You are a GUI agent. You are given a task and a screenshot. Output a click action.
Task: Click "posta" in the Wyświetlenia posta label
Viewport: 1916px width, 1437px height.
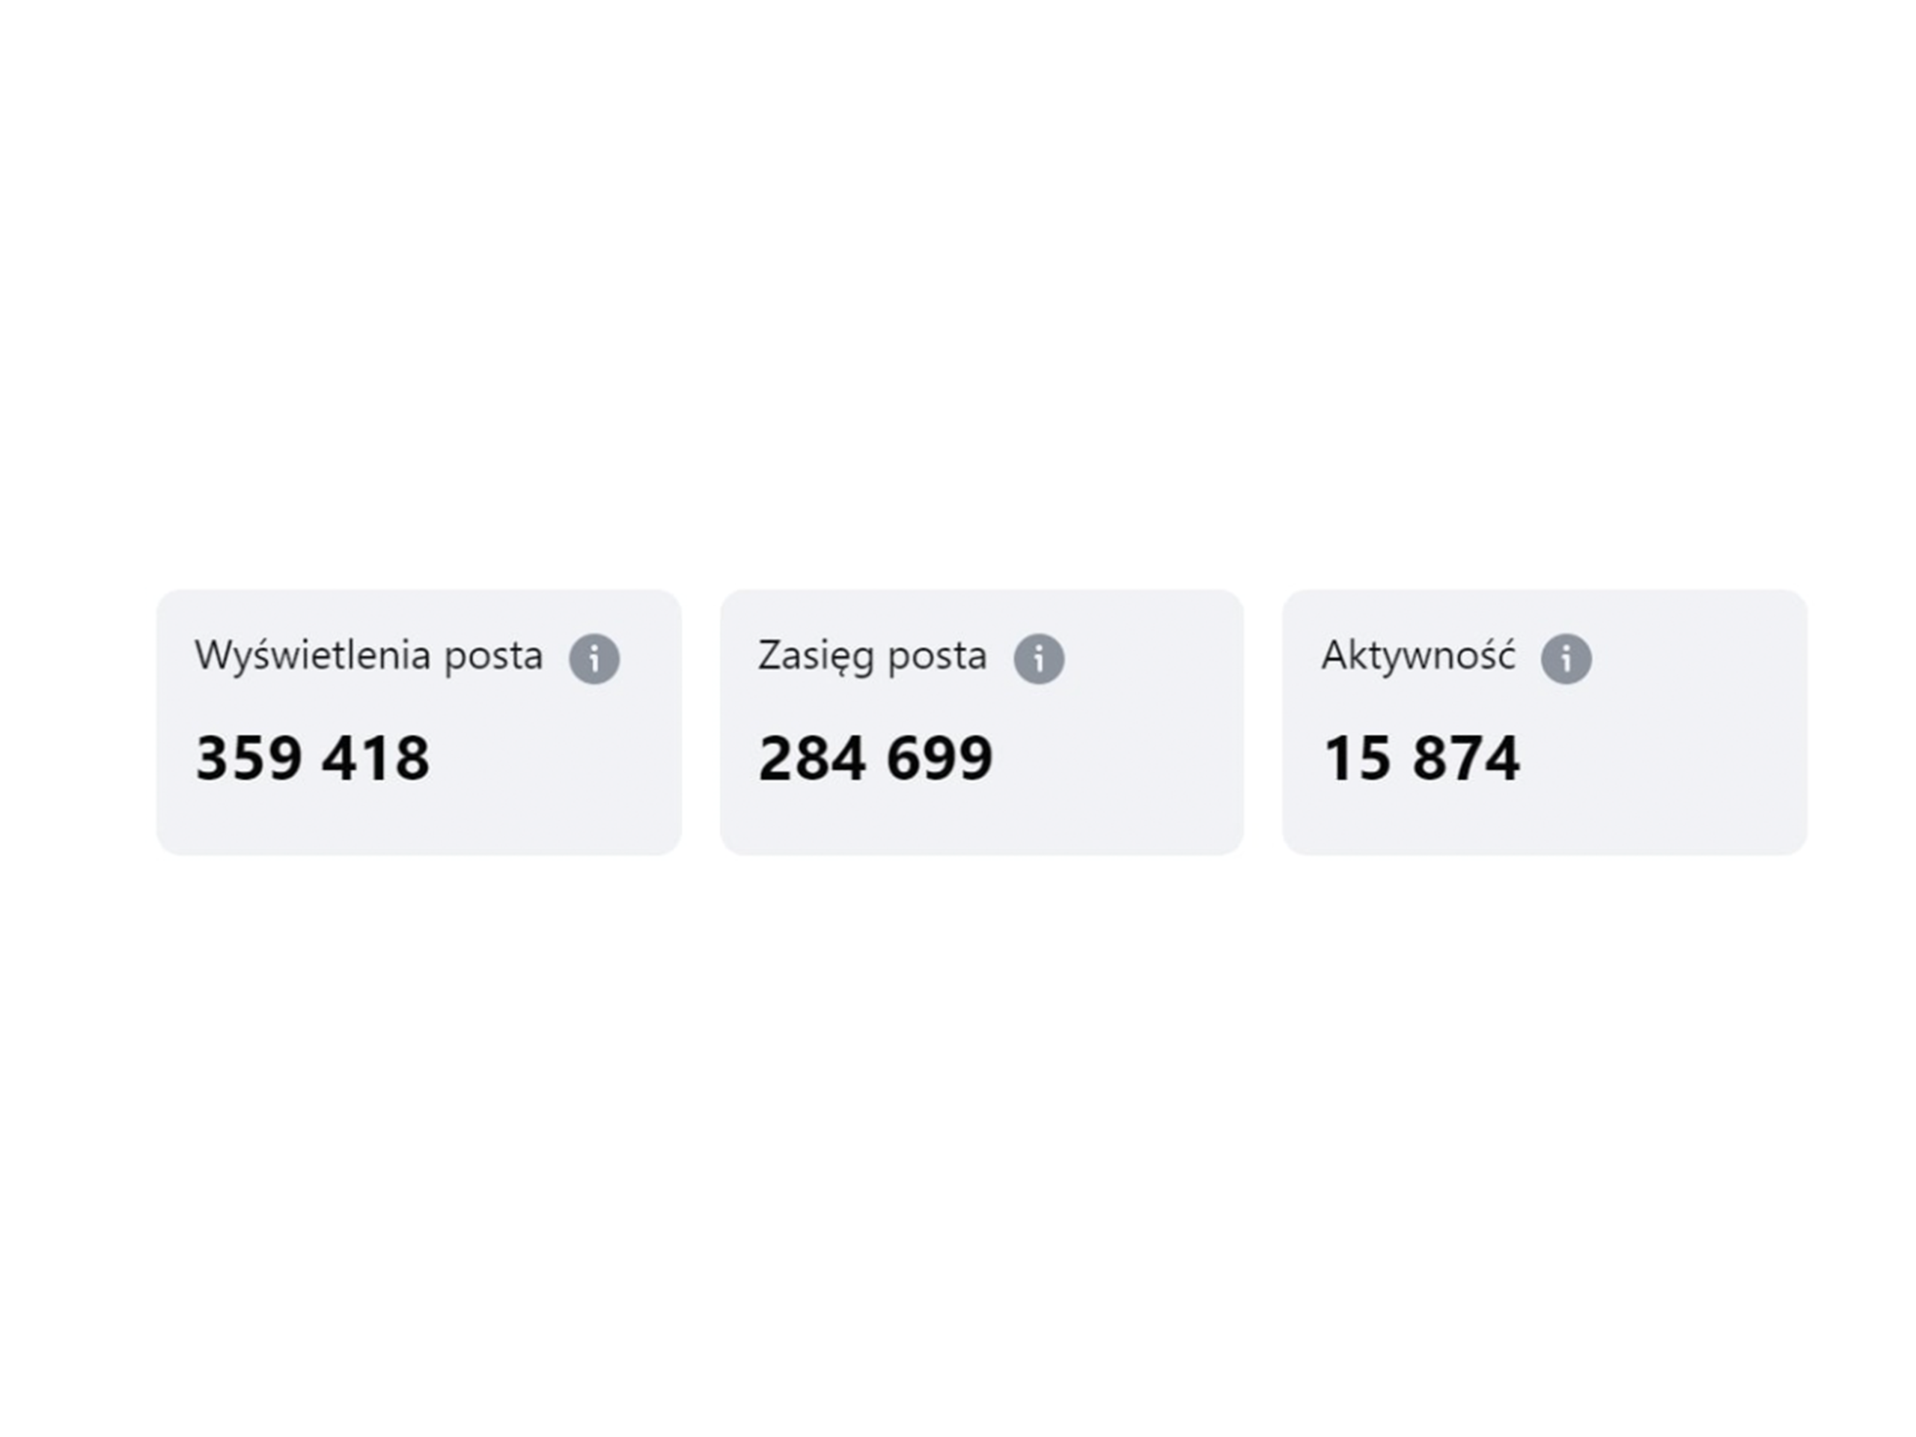(493, 656)
